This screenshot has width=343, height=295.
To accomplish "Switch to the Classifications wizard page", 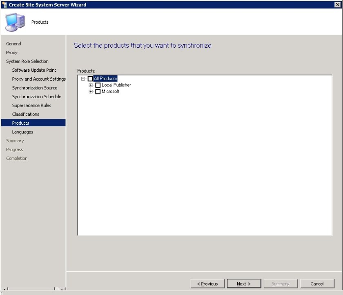I will [x=25, y=114].
